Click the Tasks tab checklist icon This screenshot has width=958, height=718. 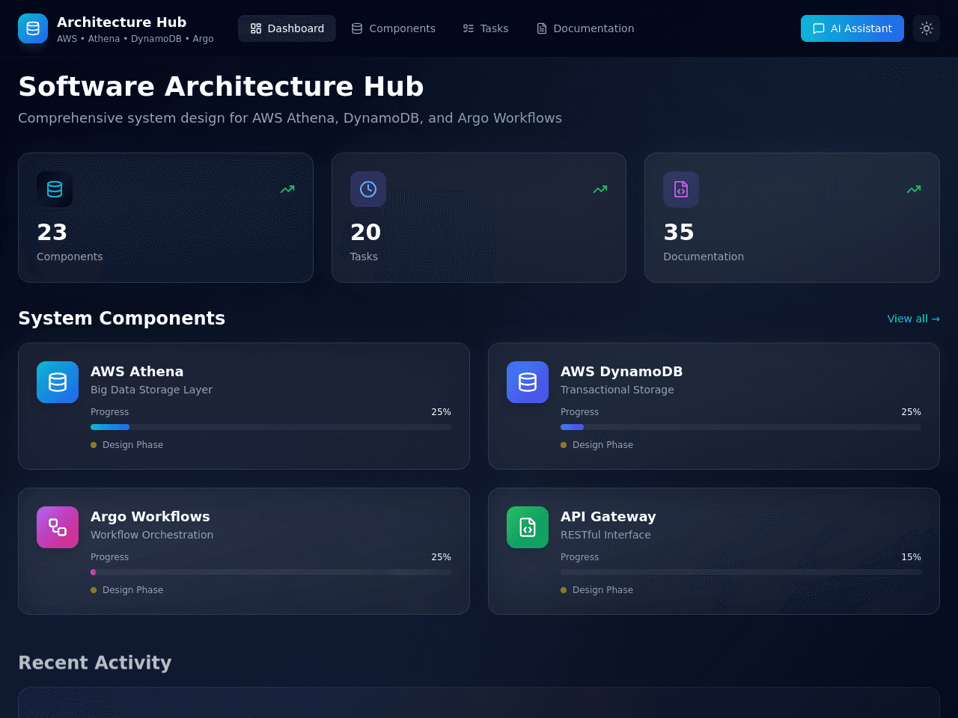point(469,28)
